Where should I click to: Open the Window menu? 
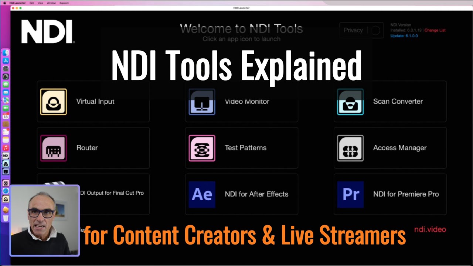click(x=51, y=3)
